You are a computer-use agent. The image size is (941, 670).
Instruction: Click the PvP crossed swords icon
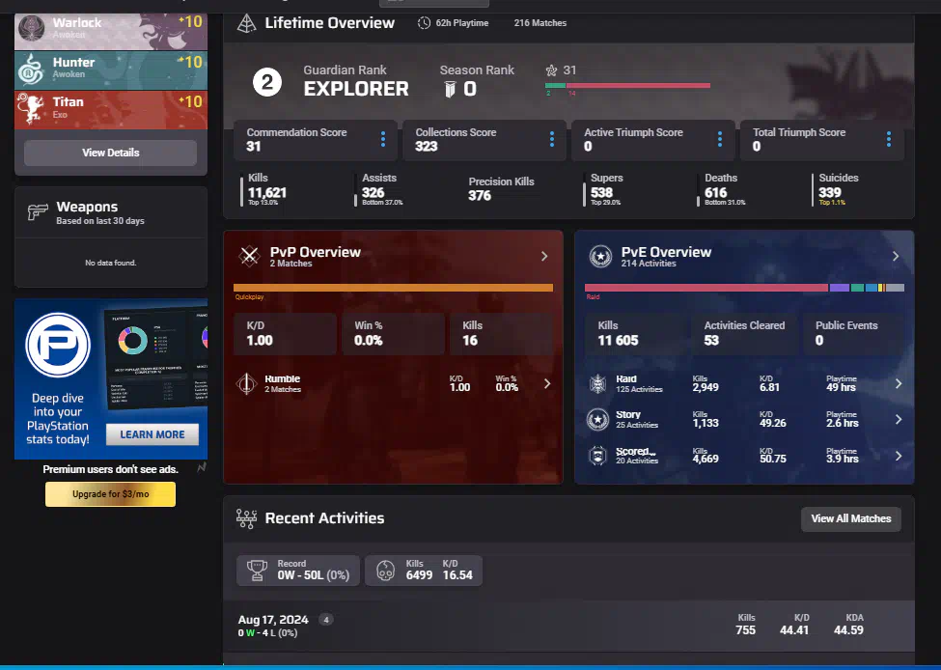point(250,257)
